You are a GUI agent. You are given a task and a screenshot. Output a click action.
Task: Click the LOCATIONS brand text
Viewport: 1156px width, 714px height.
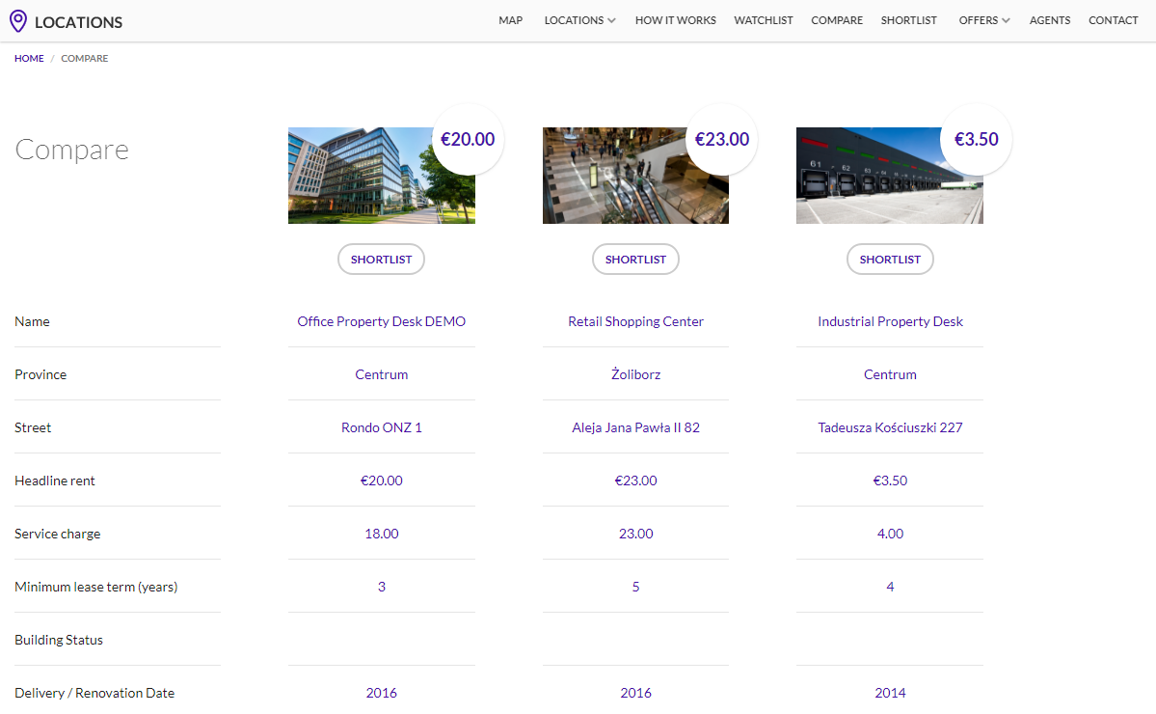pos(78,22)
